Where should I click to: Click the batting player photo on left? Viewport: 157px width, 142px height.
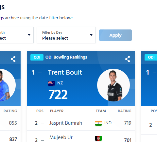[x=7, y=85]
